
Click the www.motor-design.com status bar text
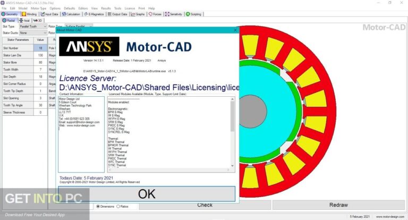click(390, 217)
